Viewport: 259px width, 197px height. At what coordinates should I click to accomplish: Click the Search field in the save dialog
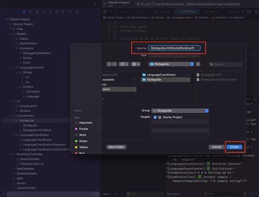point(225,64)
